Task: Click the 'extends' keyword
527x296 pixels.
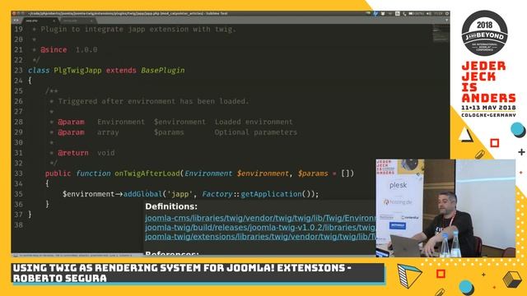Action: pyautogui.click(x=121, y=71)
